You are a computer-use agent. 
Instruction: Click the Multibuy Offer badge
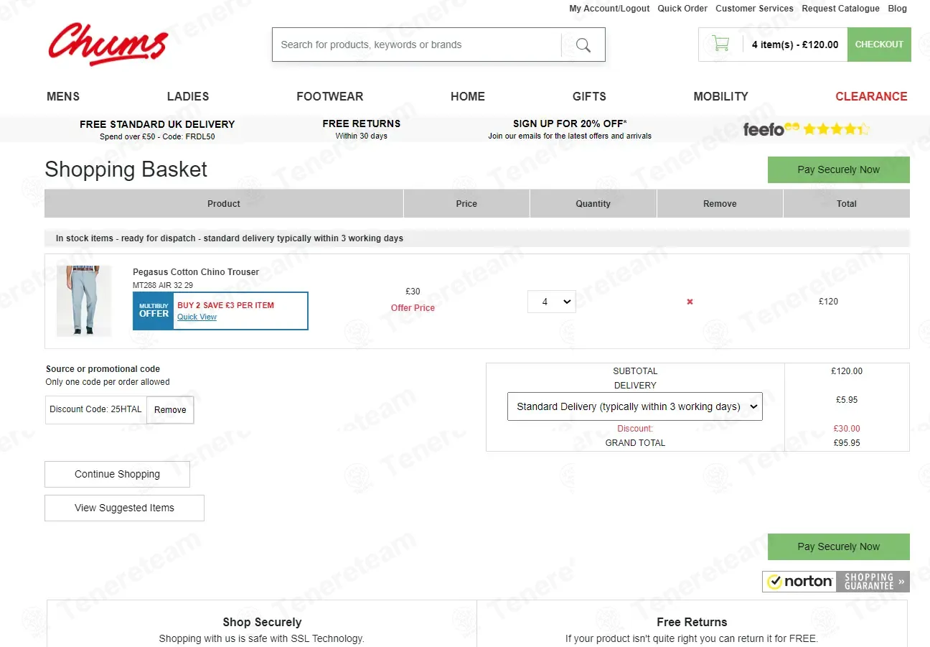click(154, 311)
